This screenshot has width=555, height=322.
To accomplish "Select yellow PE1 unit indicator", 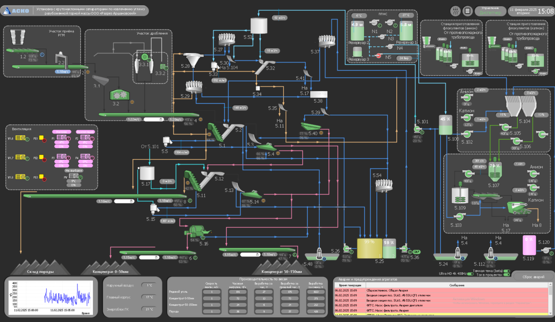I will (41, 137).
